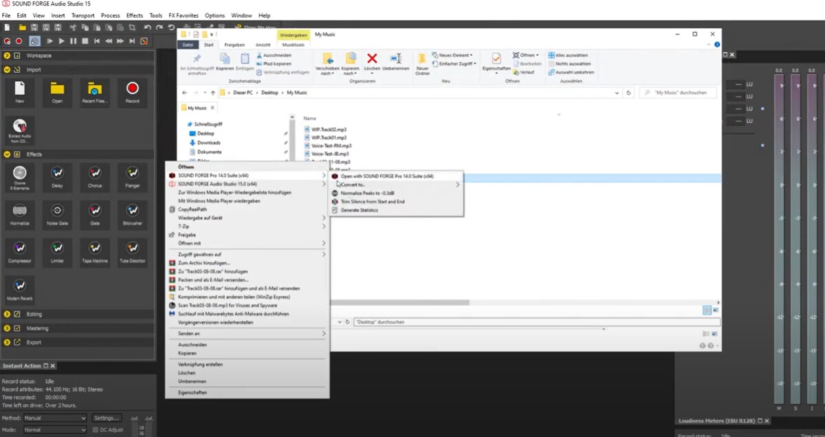Select Normalize Peaks to -0.3dB
The image size is (825, 437).
tap(397, 193)
